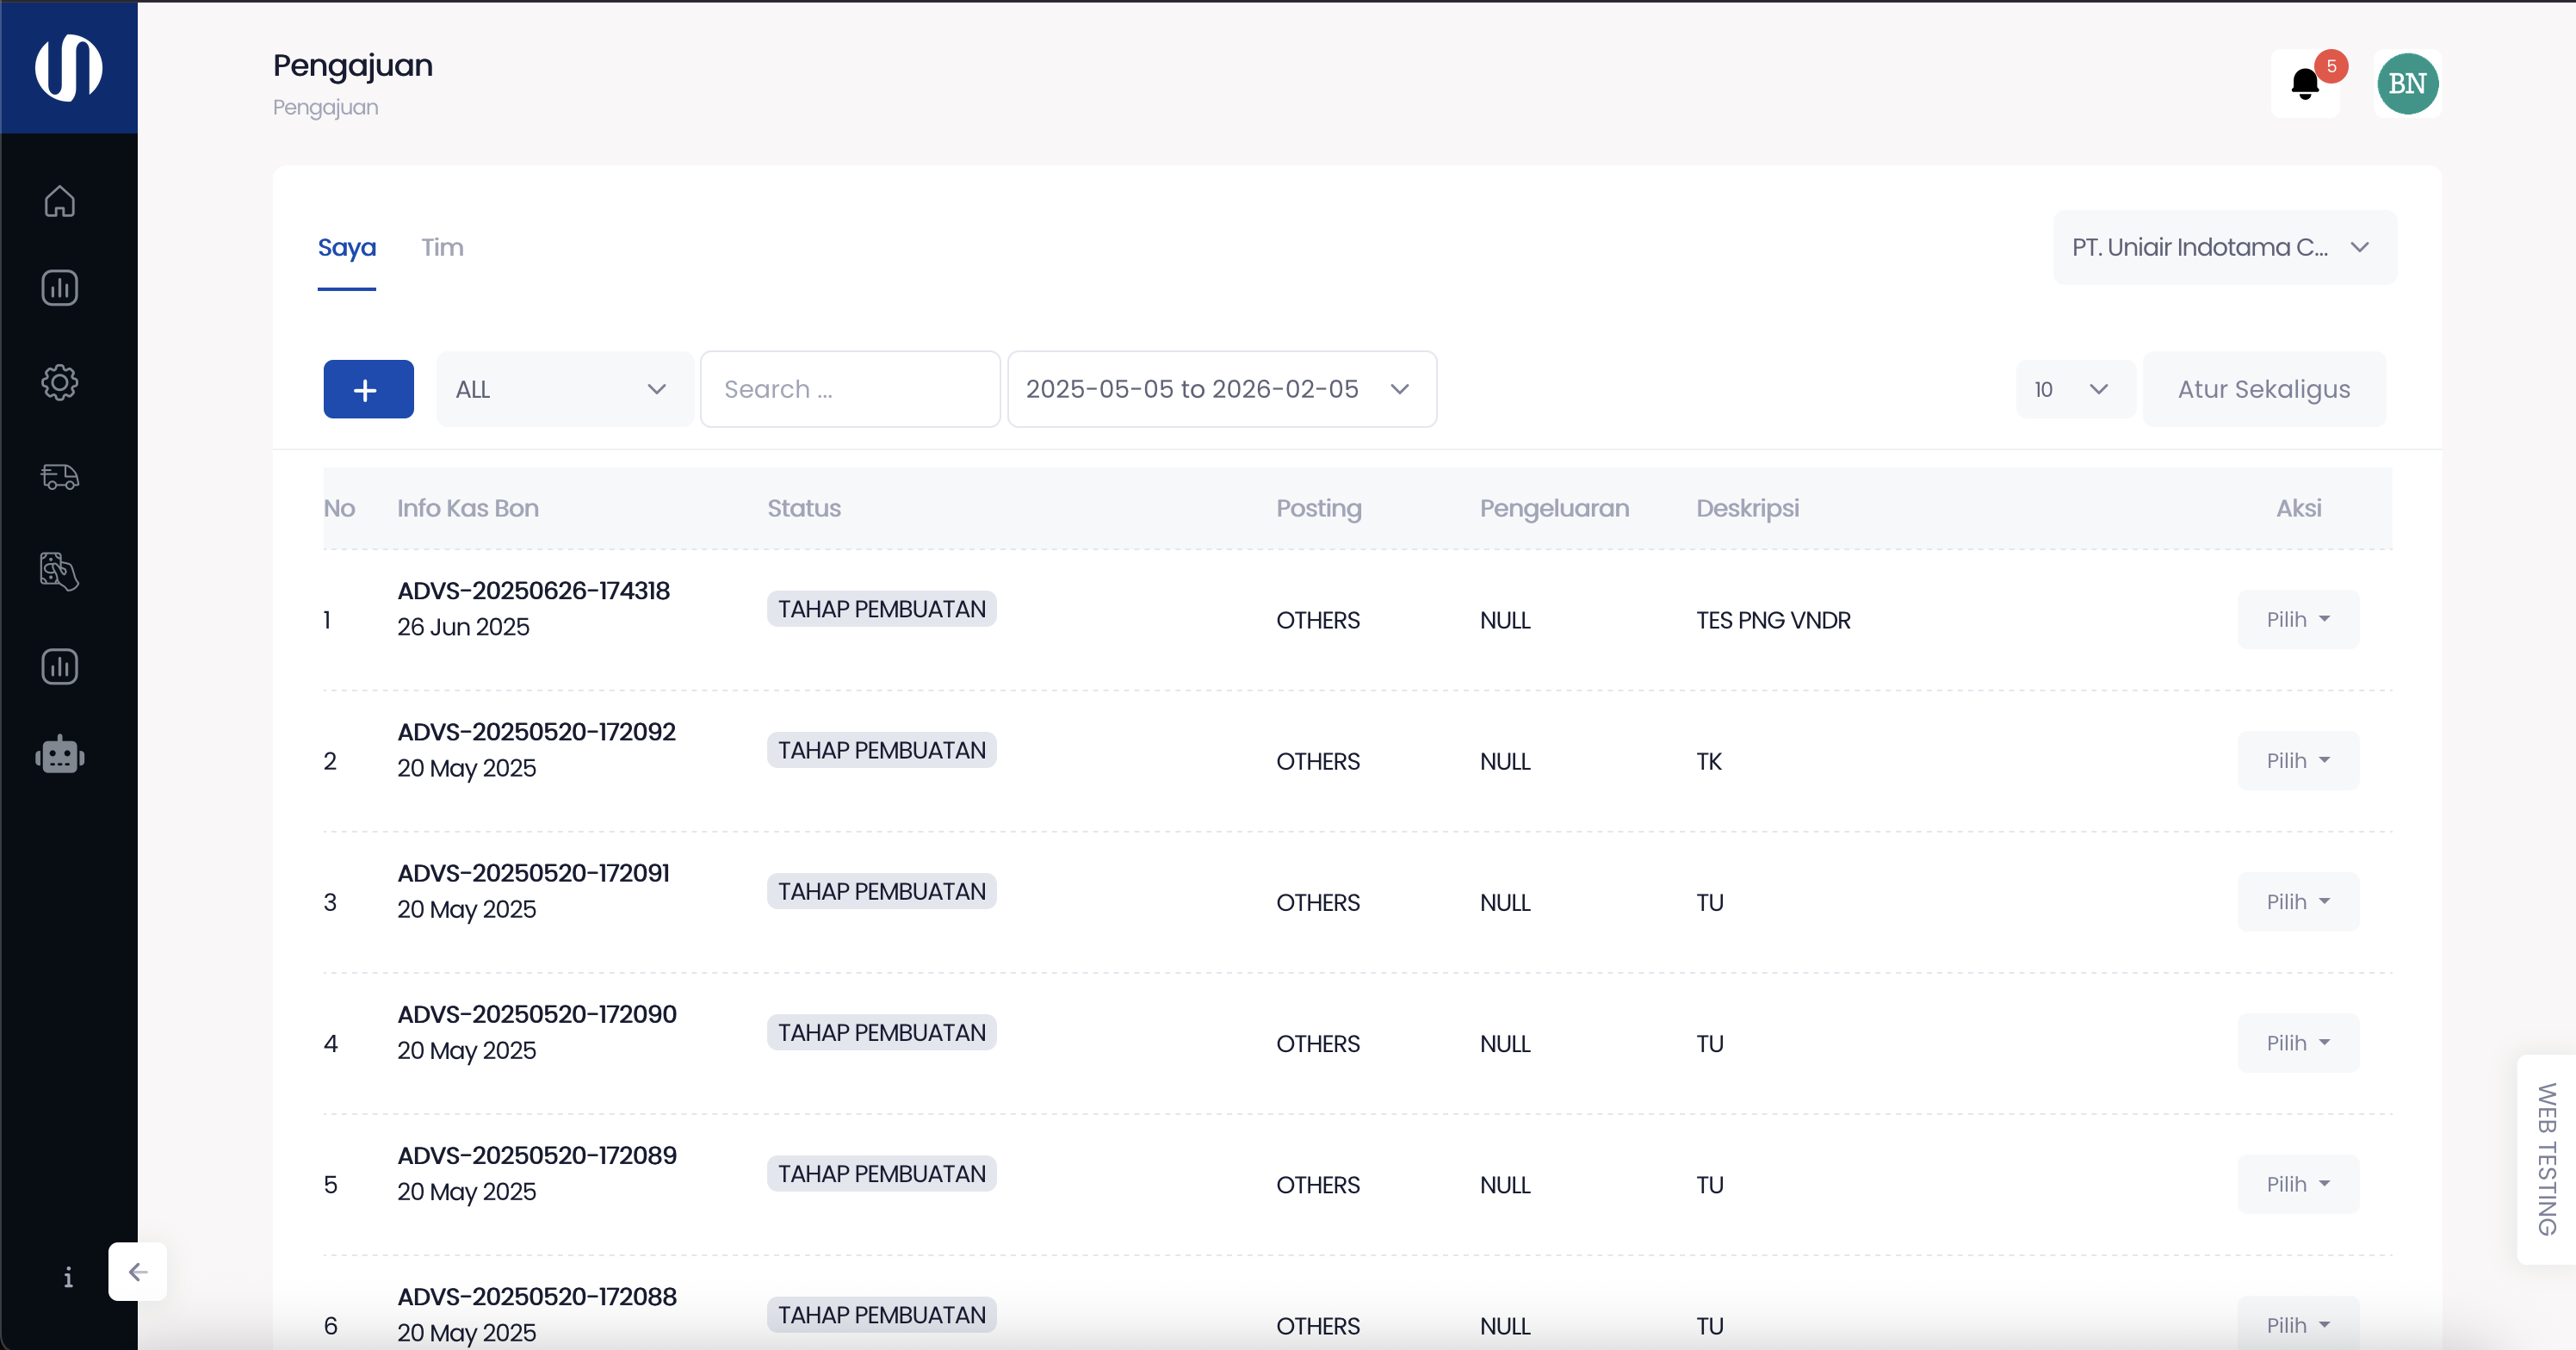The image size is (2576, 1350).
Task: Click the blue plus add button
Action: click(368, 389)
